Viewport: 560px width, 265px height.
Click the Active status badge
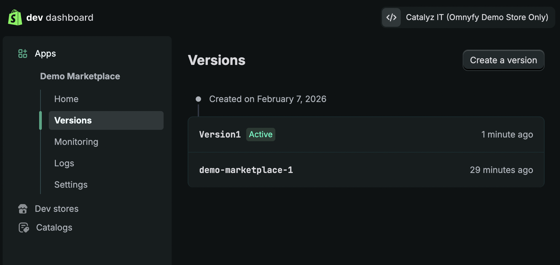261,135
